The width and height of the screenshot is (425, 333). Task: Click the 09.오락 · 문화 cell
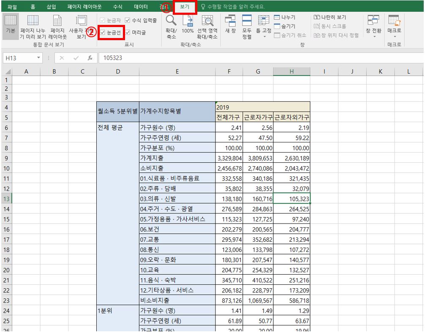pyautogui.click(x=177, y=260)
